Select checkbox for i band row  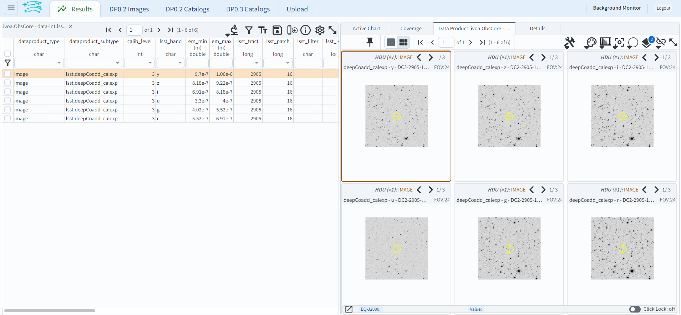(x=7, y=91)
